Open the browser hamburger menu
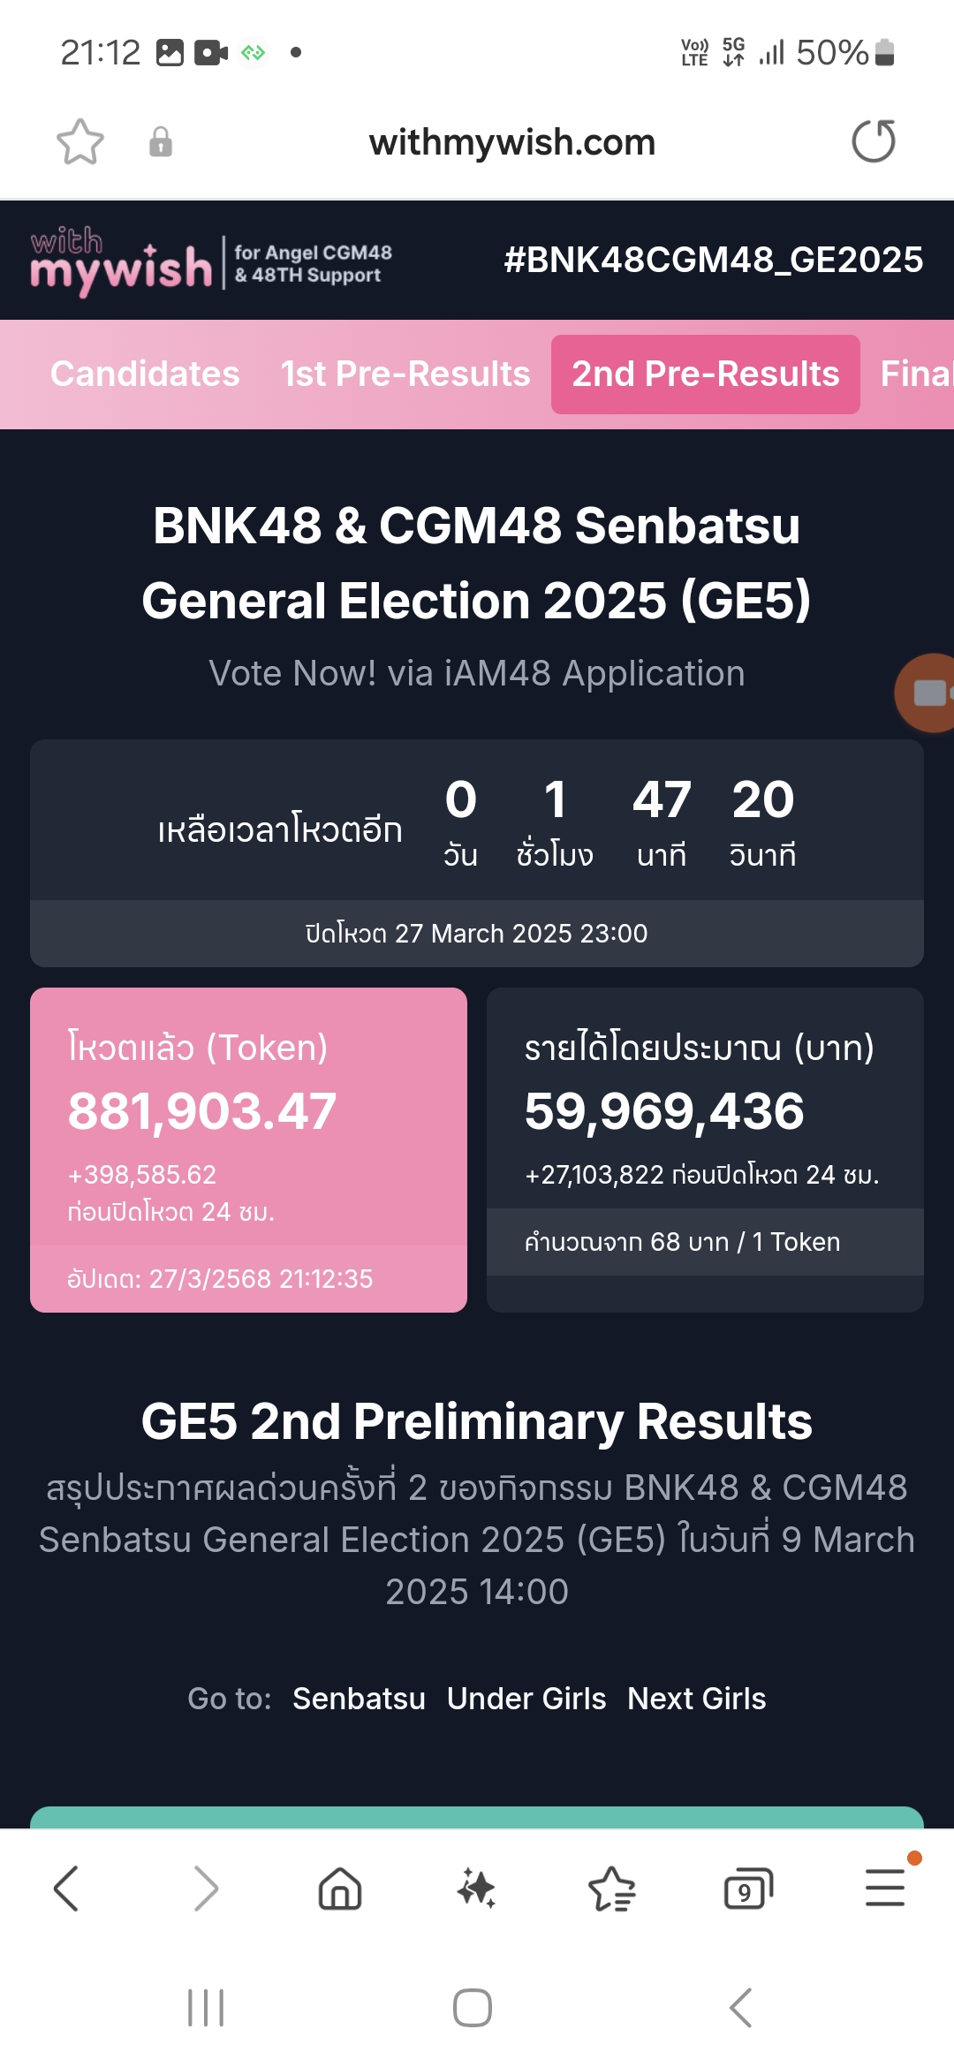Viewport: 954px width, 2067px height. click(x=884, y=1889)
